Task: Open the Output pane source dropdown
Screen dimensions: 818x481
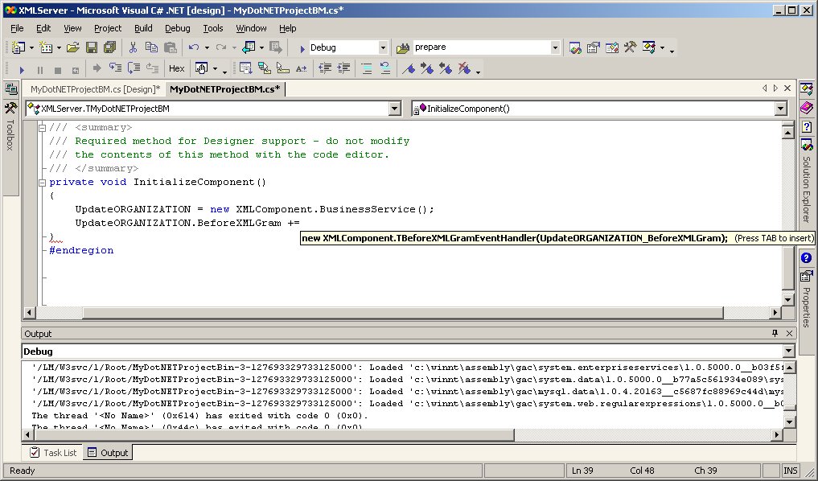Action: pos(787,351)
